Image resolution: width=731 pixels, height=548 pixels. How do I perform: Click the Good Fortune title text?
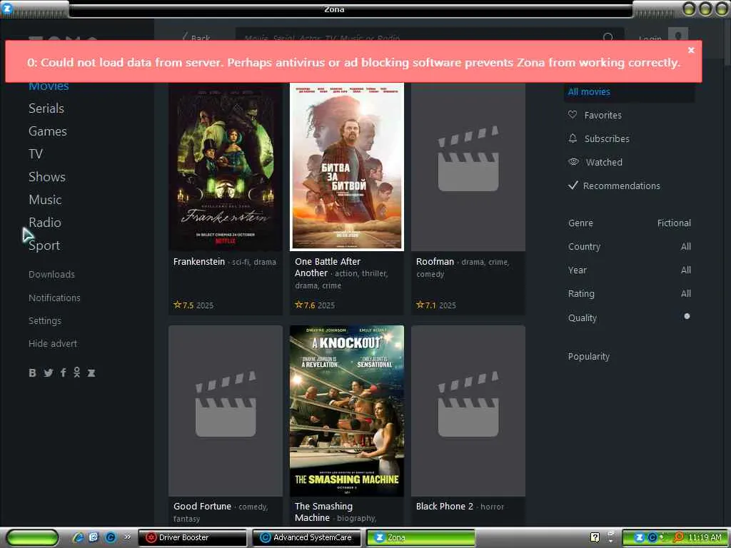tap(202, 507)
